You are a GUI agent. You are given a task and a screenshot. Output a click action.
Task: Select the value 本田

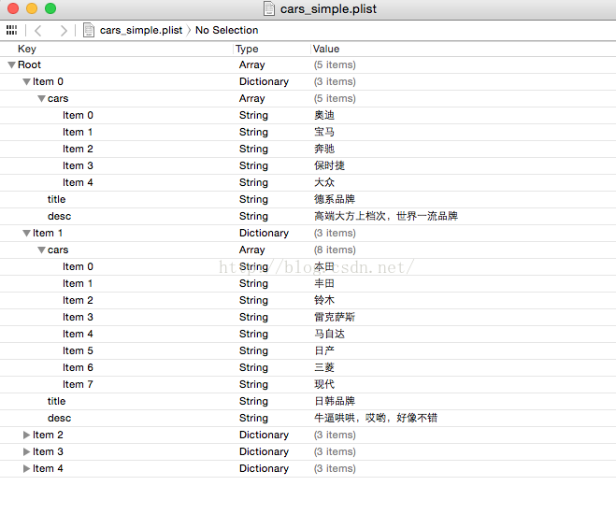coord(324,267)
